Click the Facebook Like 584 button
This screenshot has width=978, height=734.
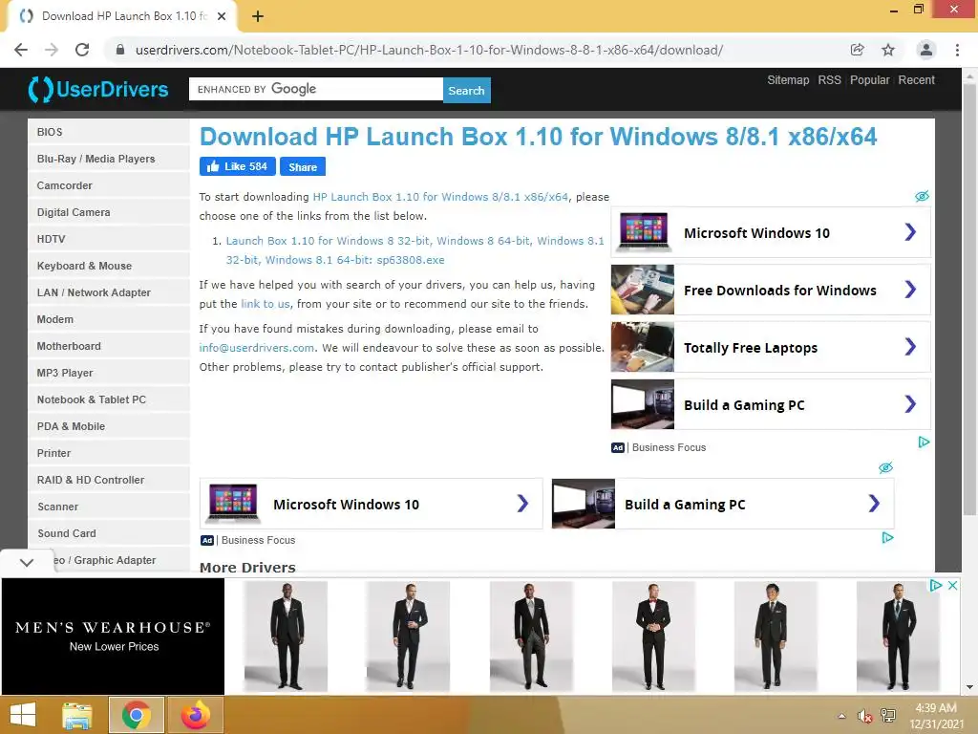pyautogui.click(x=238, y=166)
